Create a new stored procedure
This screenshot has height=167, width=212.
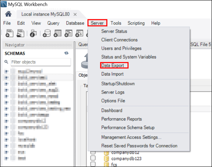pos(79,33)
